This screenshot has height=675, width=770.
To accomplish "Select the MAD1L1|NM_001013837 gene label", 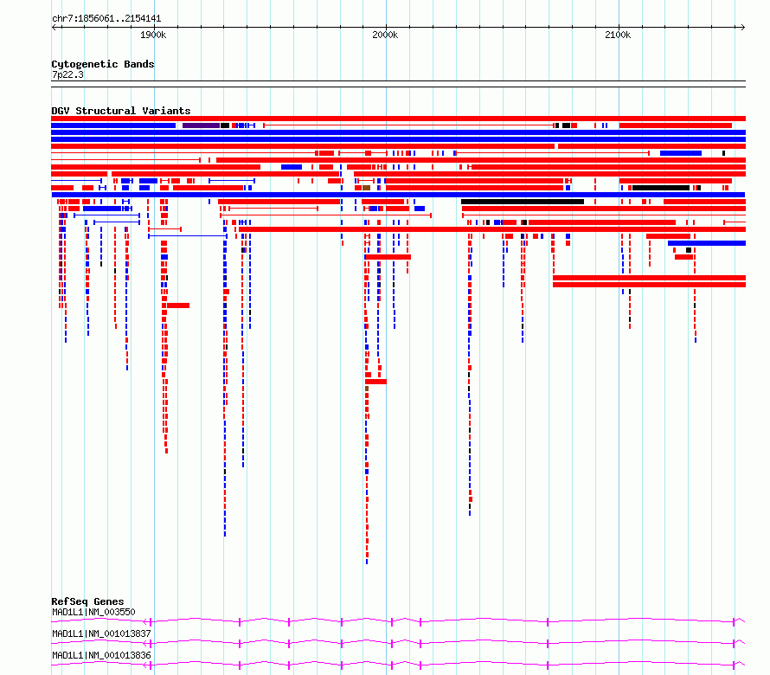I will pyautogui.click(x=101, y=633).
